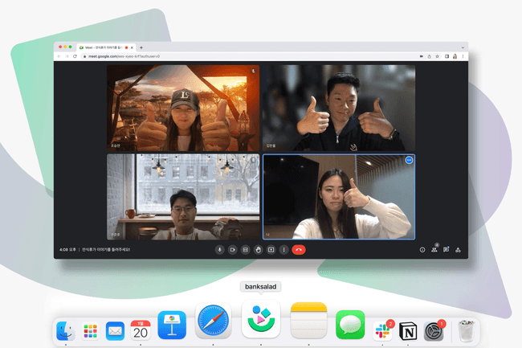The height and width of the screenshot is (348, 522).
Task: Launch banksalad from the Dock
Action: click(x=261, y=319)
